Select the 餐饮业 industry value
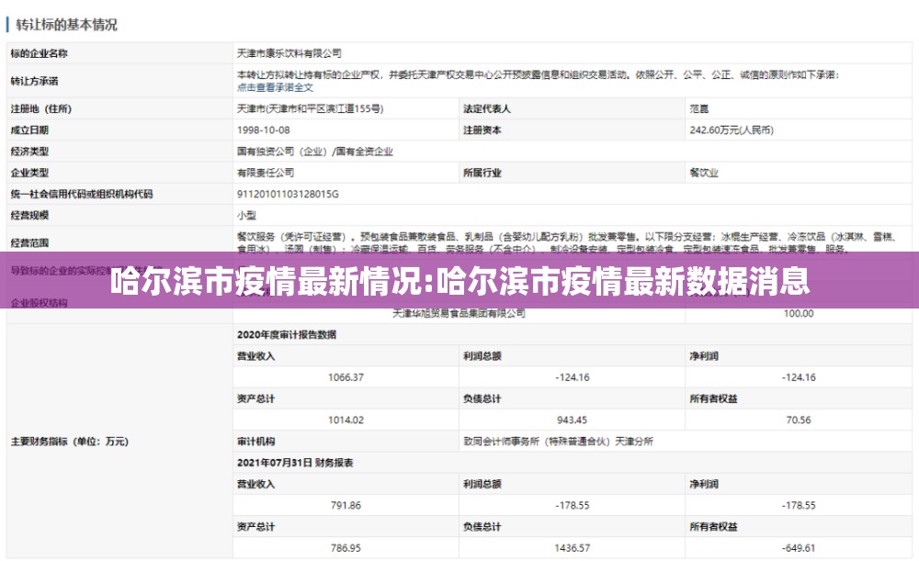The height and width of the screenshot is (561, 919). tap(704, 173)
